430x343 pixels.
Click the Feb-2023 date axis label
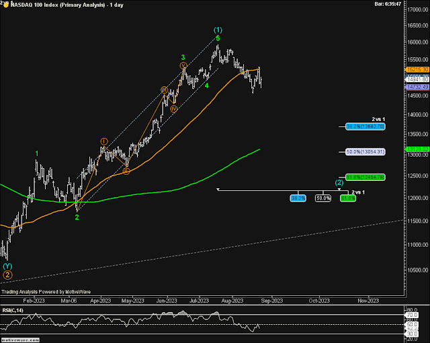coord(34,301)
